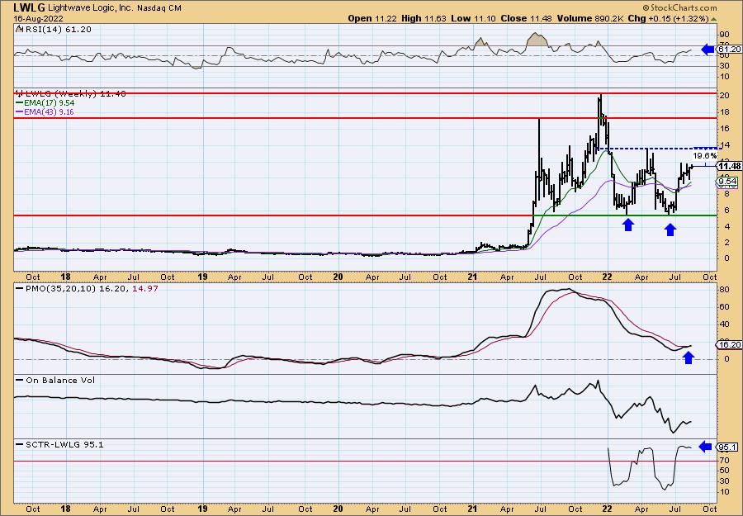Click the 60 level on the PMO scale
This screenshot has height=516, width=743.
point(725,307)
